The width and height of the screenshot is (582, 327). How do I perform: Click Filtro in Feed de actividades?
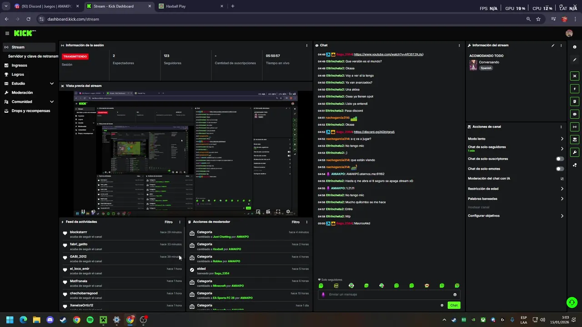[169, 222]
